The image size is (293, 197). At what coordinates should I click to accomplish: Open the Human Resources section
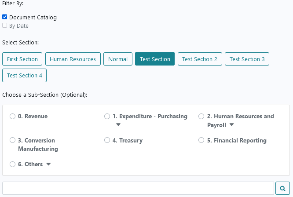click(x=73, y=59)
